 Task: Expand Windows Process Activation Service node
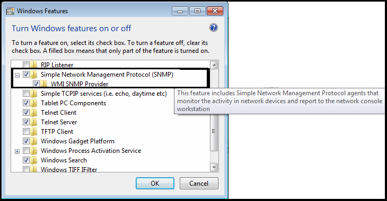[x=17, y=151]
